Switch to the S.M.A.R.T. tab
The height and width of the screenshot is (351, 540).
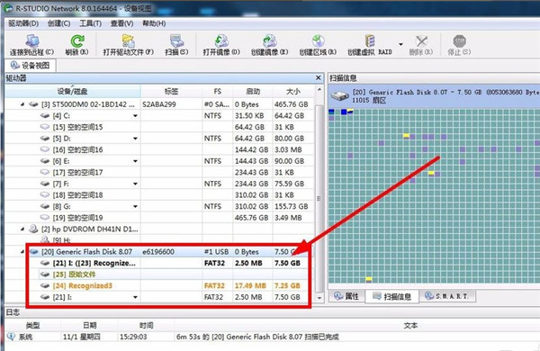coord(447,296)
